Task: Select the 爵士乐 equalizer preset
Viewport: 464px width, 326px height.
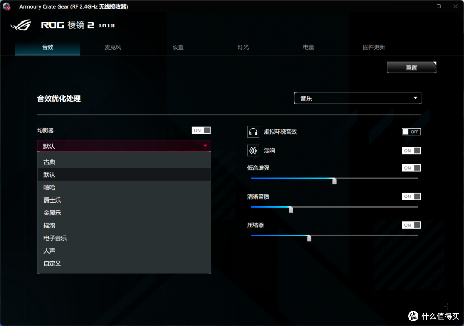Action: pos(124,200)
